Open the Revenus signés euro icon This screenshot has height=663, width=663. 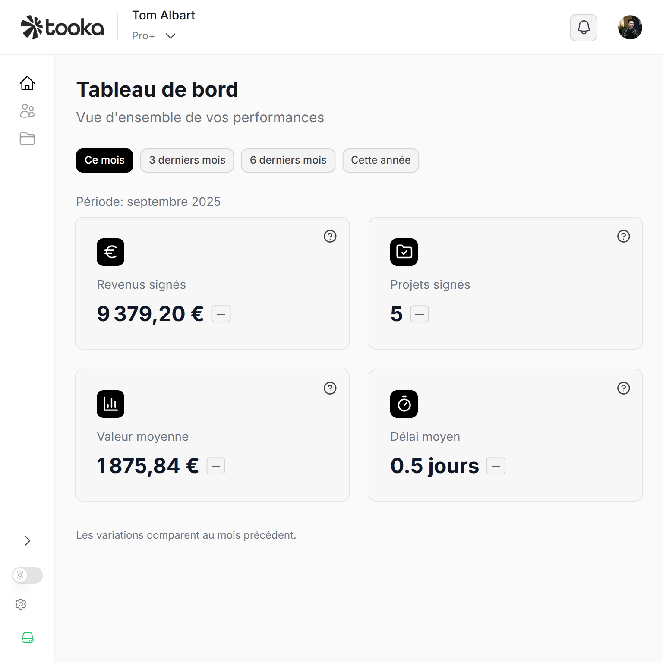click(110, 252)
